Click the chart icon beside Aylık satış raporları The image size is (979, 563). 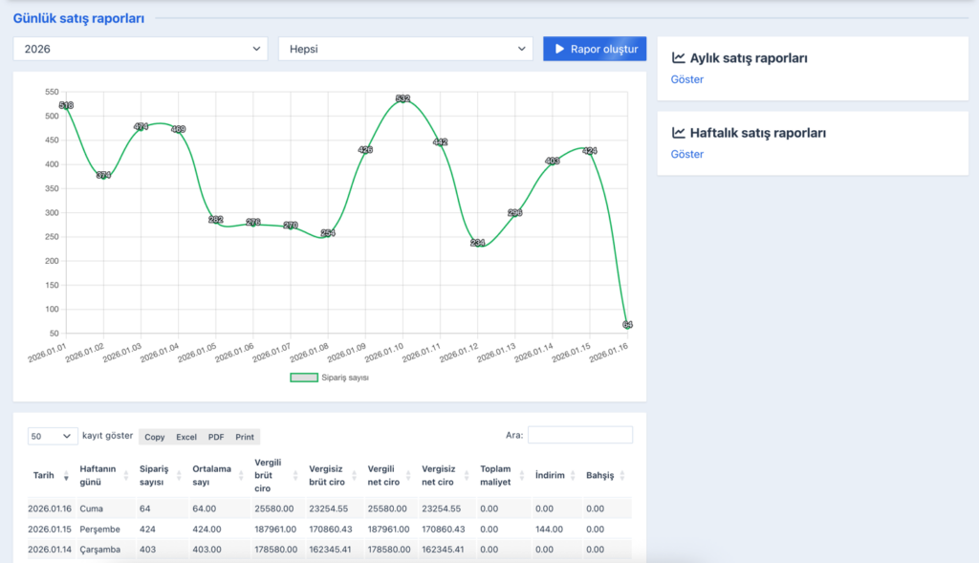click(679, 57)
